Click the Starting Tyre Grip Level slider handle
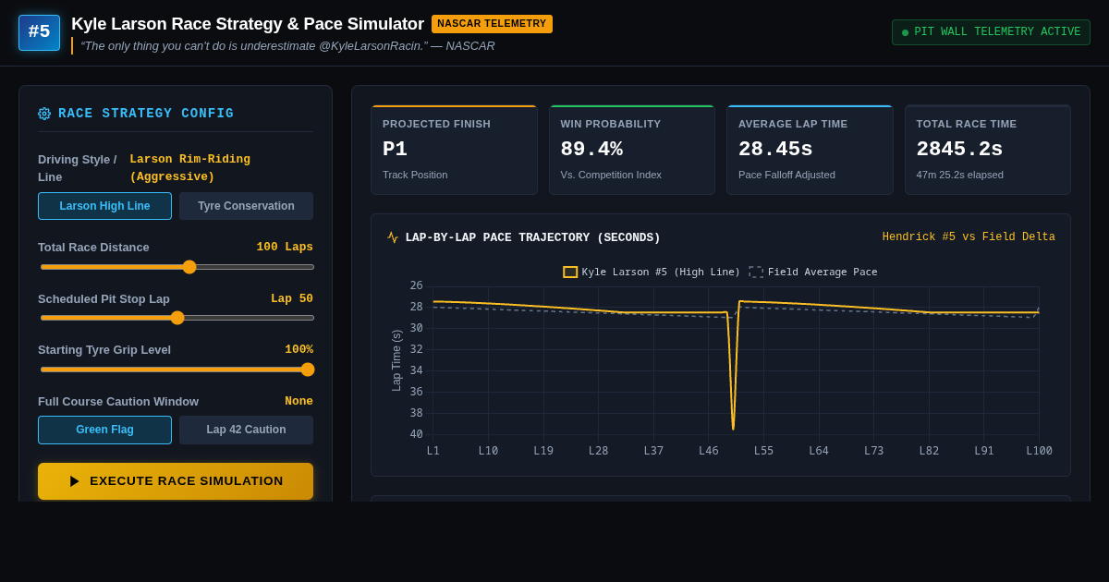Image resolution: width=1109 pixels, height=582 pixels. pos(308,370)
